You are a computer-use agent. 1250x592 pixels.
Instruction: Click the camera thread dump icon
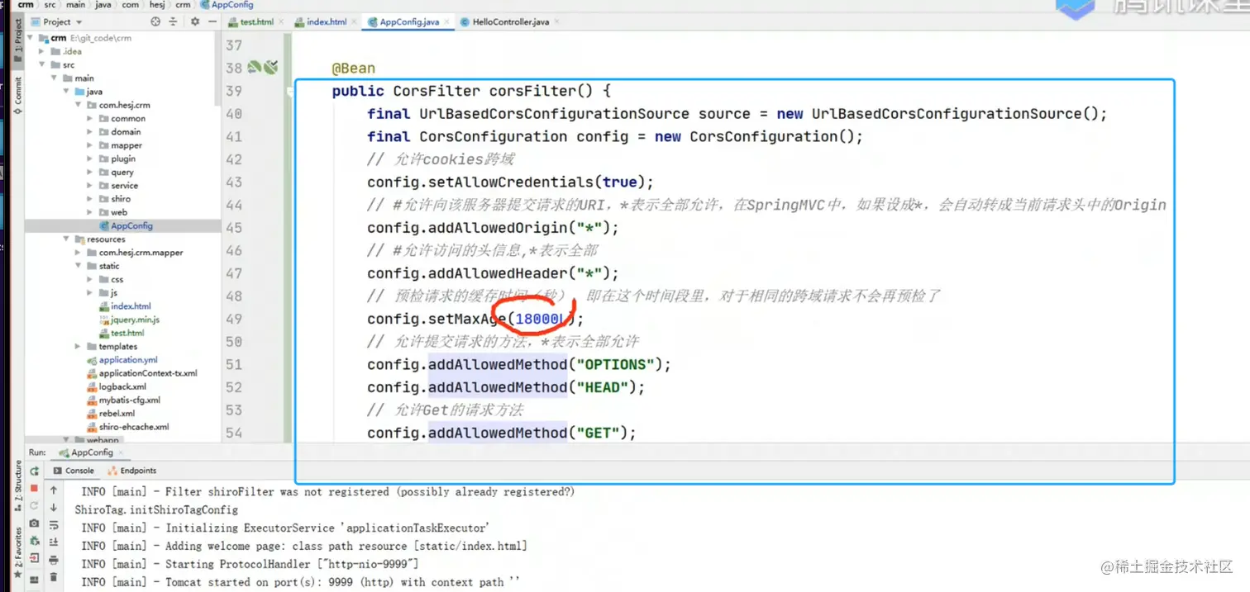(x=34, y=523)
